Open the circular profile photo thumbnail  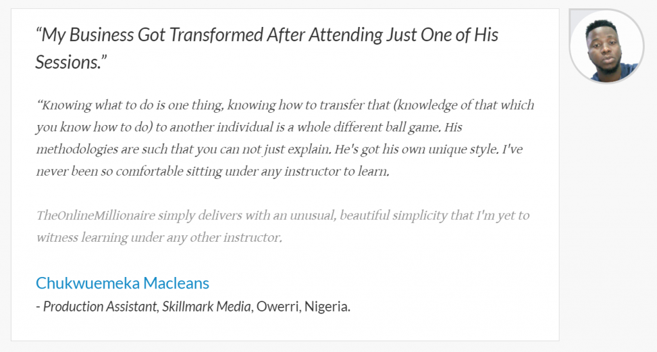point(606,46)
